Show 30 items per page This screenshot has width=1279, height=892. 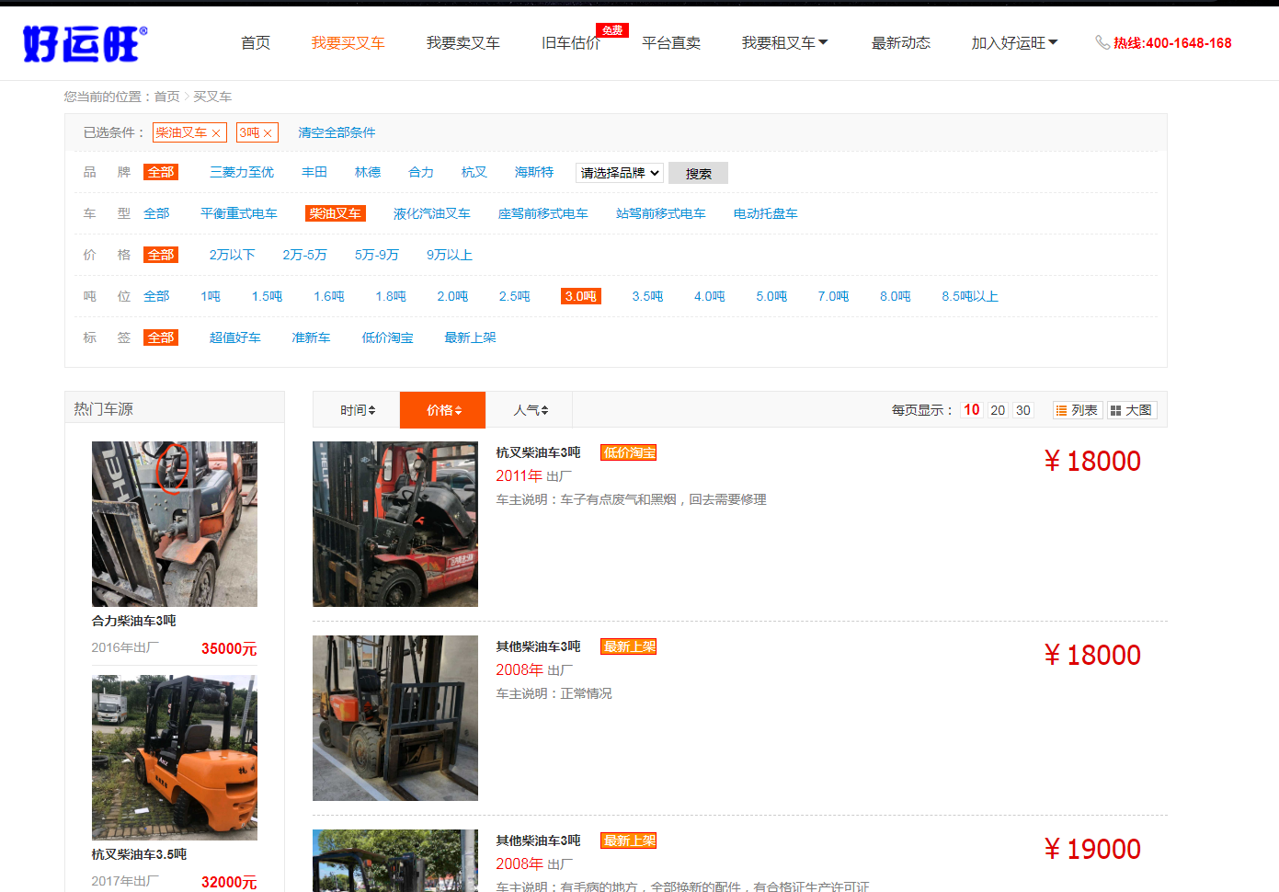coord(1023,410)
